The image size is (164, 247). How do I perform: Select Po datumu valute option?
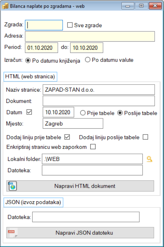click(x=88, y=60)
